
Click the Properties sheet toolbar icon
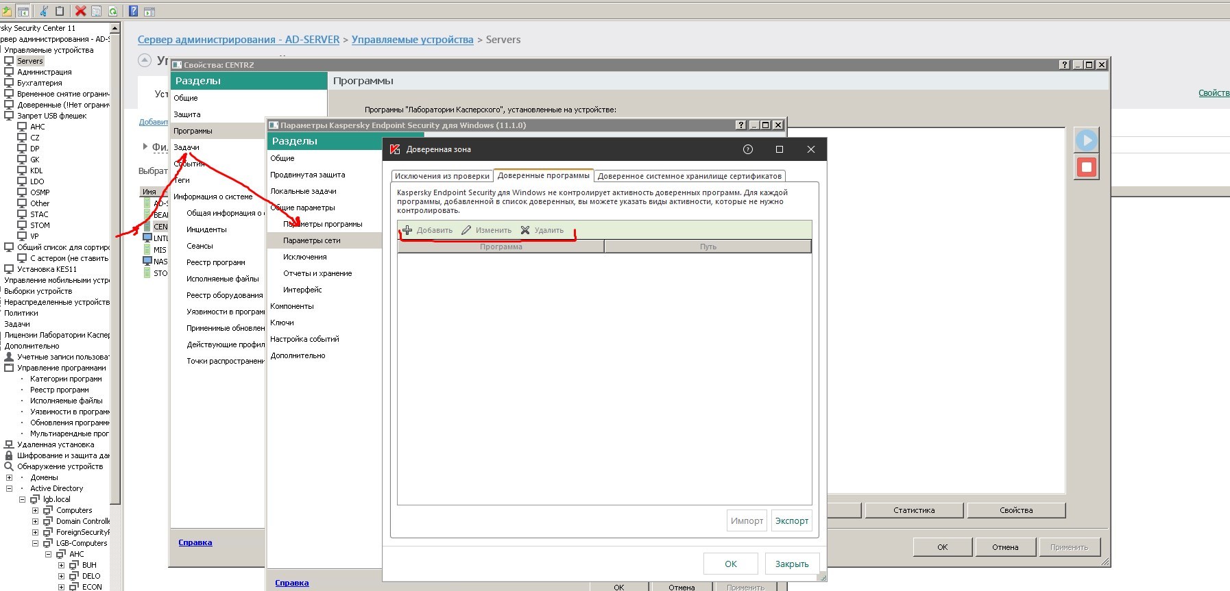pyautogui.click(x=97, y=11)
